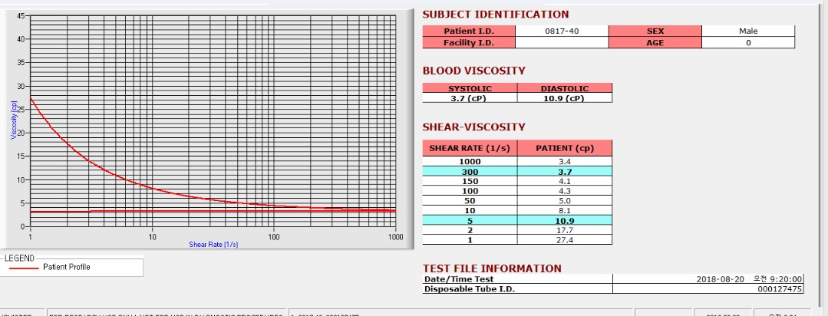Click the Patient I.D. value 0817-40

[562, 31]
